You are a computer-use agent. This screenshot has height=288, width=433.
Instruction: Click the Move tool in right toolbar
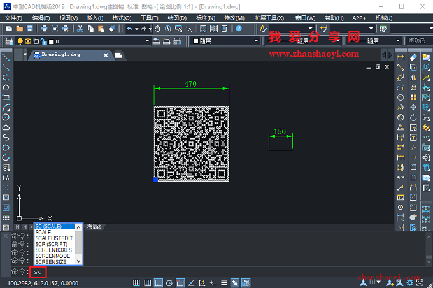[413, 107]
